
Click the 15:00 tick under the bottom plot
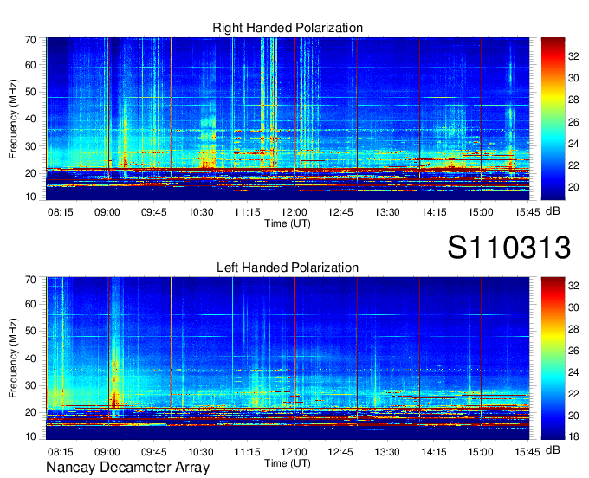[x=481, y=452]
